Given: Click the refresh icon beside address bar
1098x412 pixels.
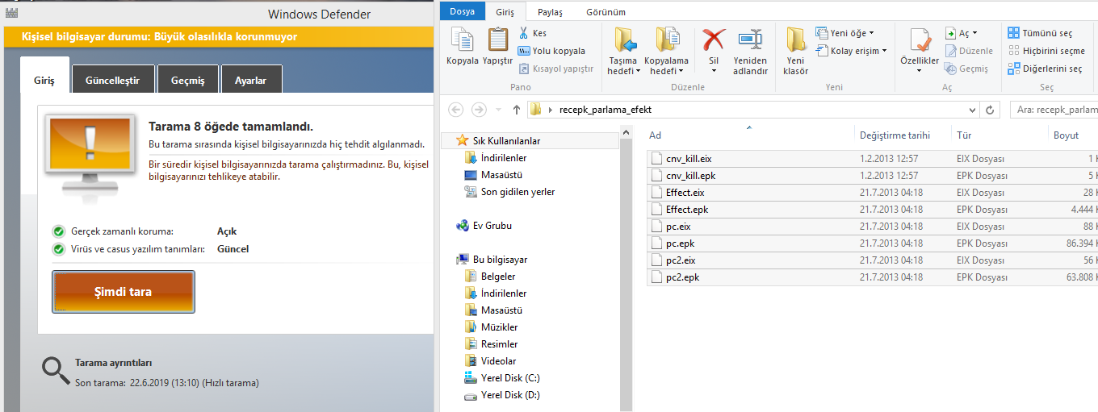Looking at the screenshot, I should click(991, 110).
